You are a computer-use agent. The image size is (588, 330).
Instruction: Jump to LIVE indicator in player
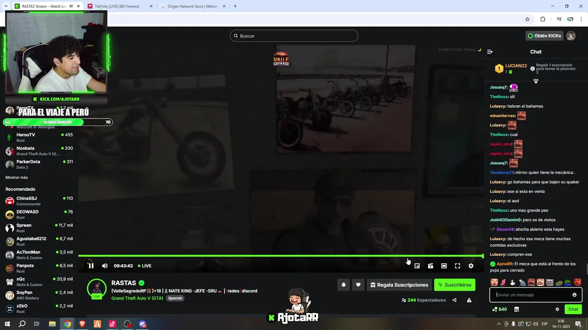click(144, 266)
